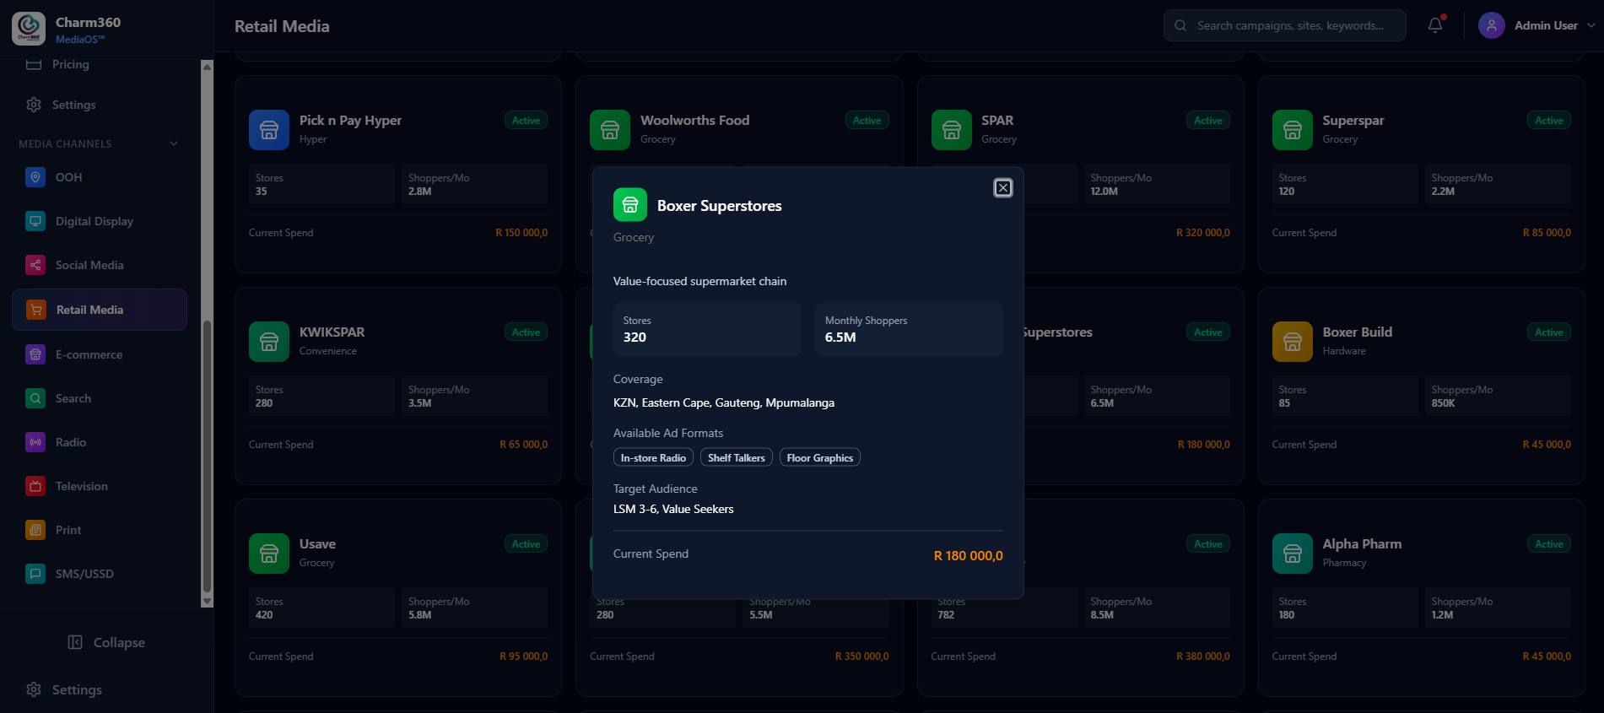Click the Television icon
The image size is (1604, 713).
[35, 486]
